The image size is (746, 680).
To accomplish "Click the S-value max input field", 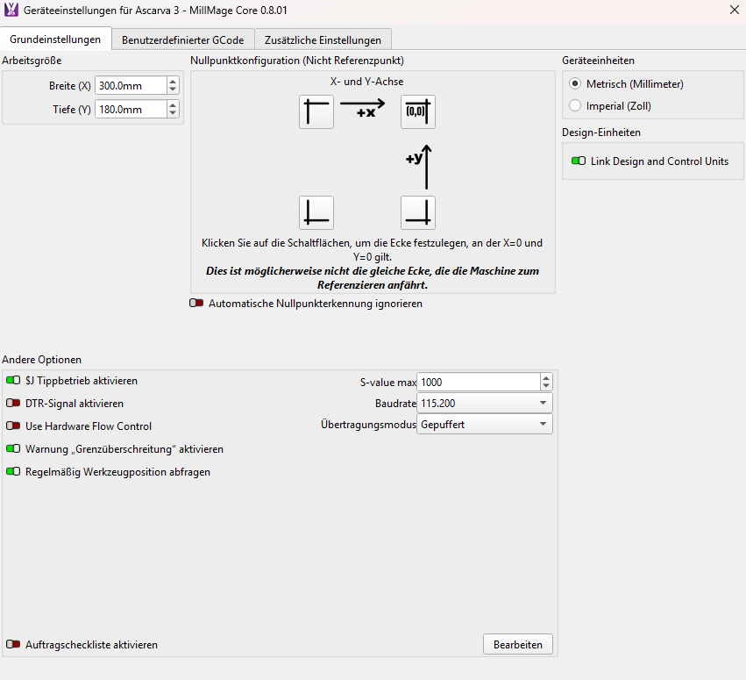I will [477, 383].
